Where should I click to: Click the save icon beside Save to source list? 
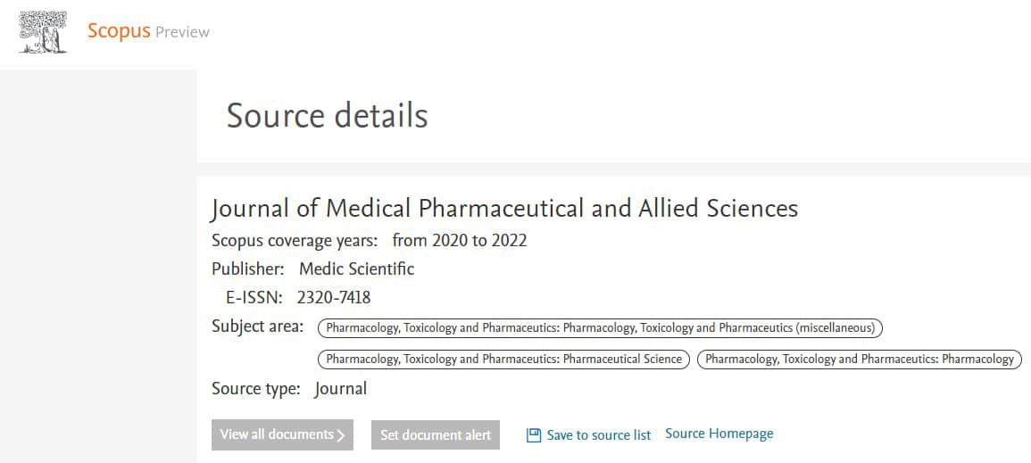pyautogui.click(x=534, y=435)
